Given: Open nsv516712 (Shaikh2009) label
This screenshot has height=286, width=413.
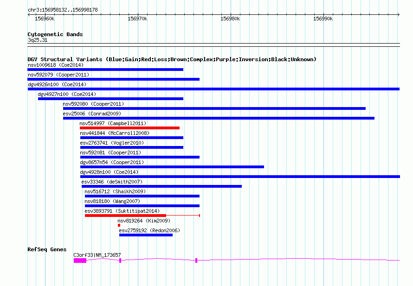Looking at the screenshot, I should (x=115, y=191).
